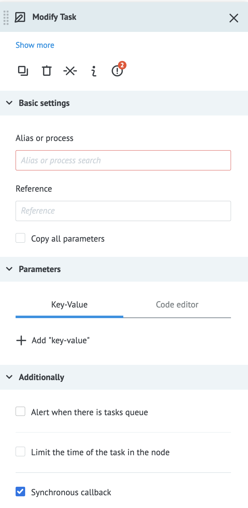
Task: Click the Show more link
Action: pyautogui.click(x=35, y=45)
